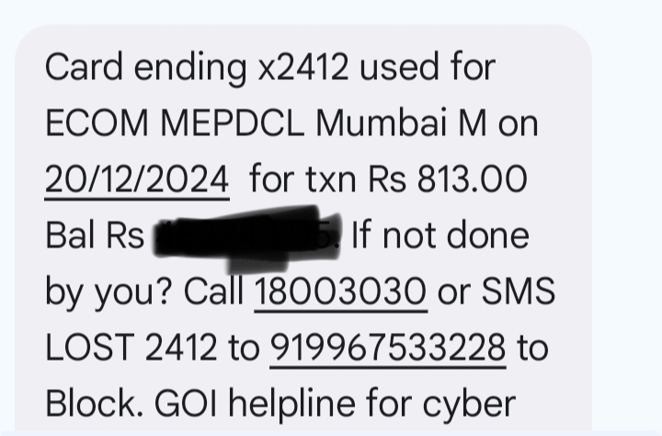Select the 'If not done' phrase
This screenshot has height=436, width=662.
[x=440, y=235]
